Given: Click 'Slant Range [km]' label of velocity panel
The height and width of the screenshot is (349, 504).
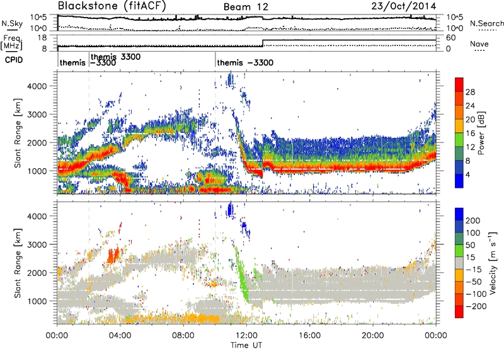Looking at the screenshot, I should click(18, 263).
